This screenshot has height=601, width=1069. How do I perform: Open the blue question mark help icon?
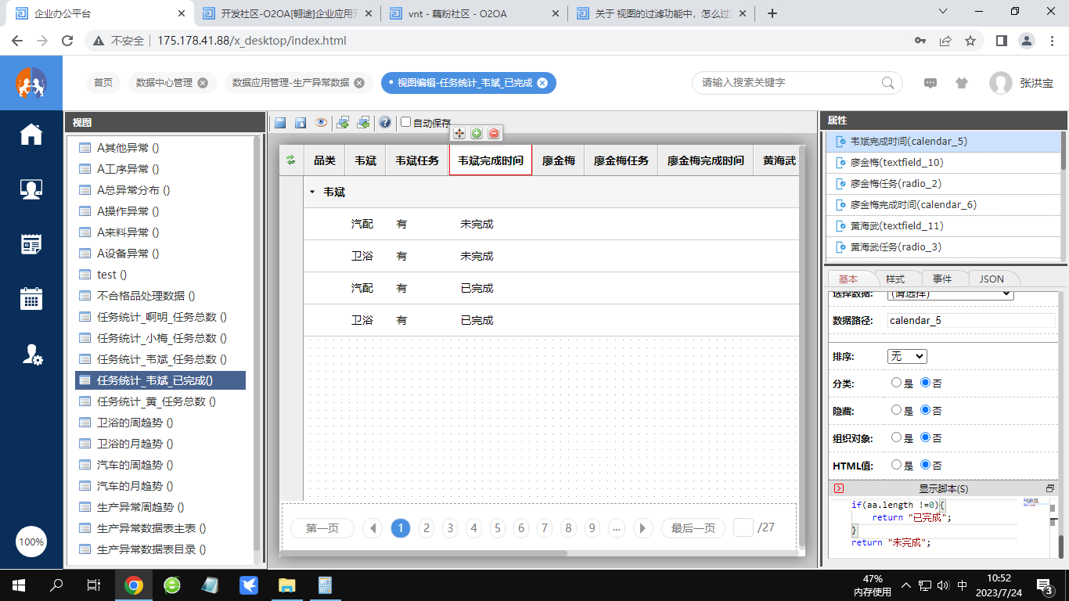coord(385,123)
